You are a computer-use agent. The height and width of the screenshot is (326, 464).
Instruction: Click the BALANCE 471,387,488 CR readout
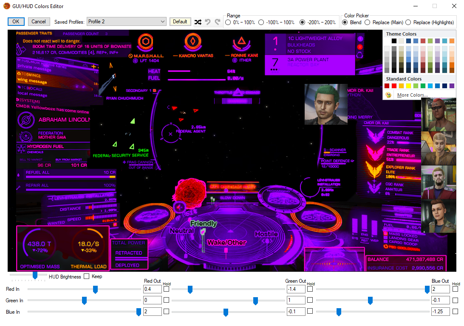405,259
